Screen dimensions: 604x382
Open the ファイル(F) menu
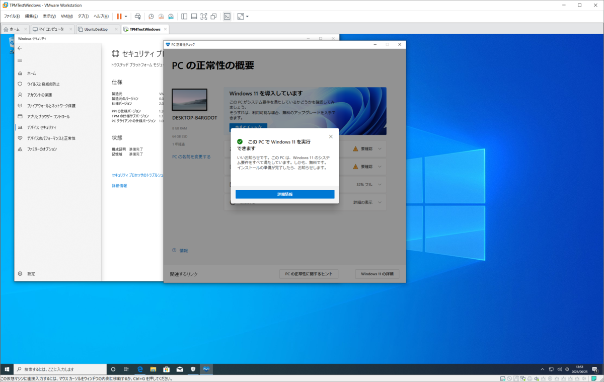(x=12, y=16)
